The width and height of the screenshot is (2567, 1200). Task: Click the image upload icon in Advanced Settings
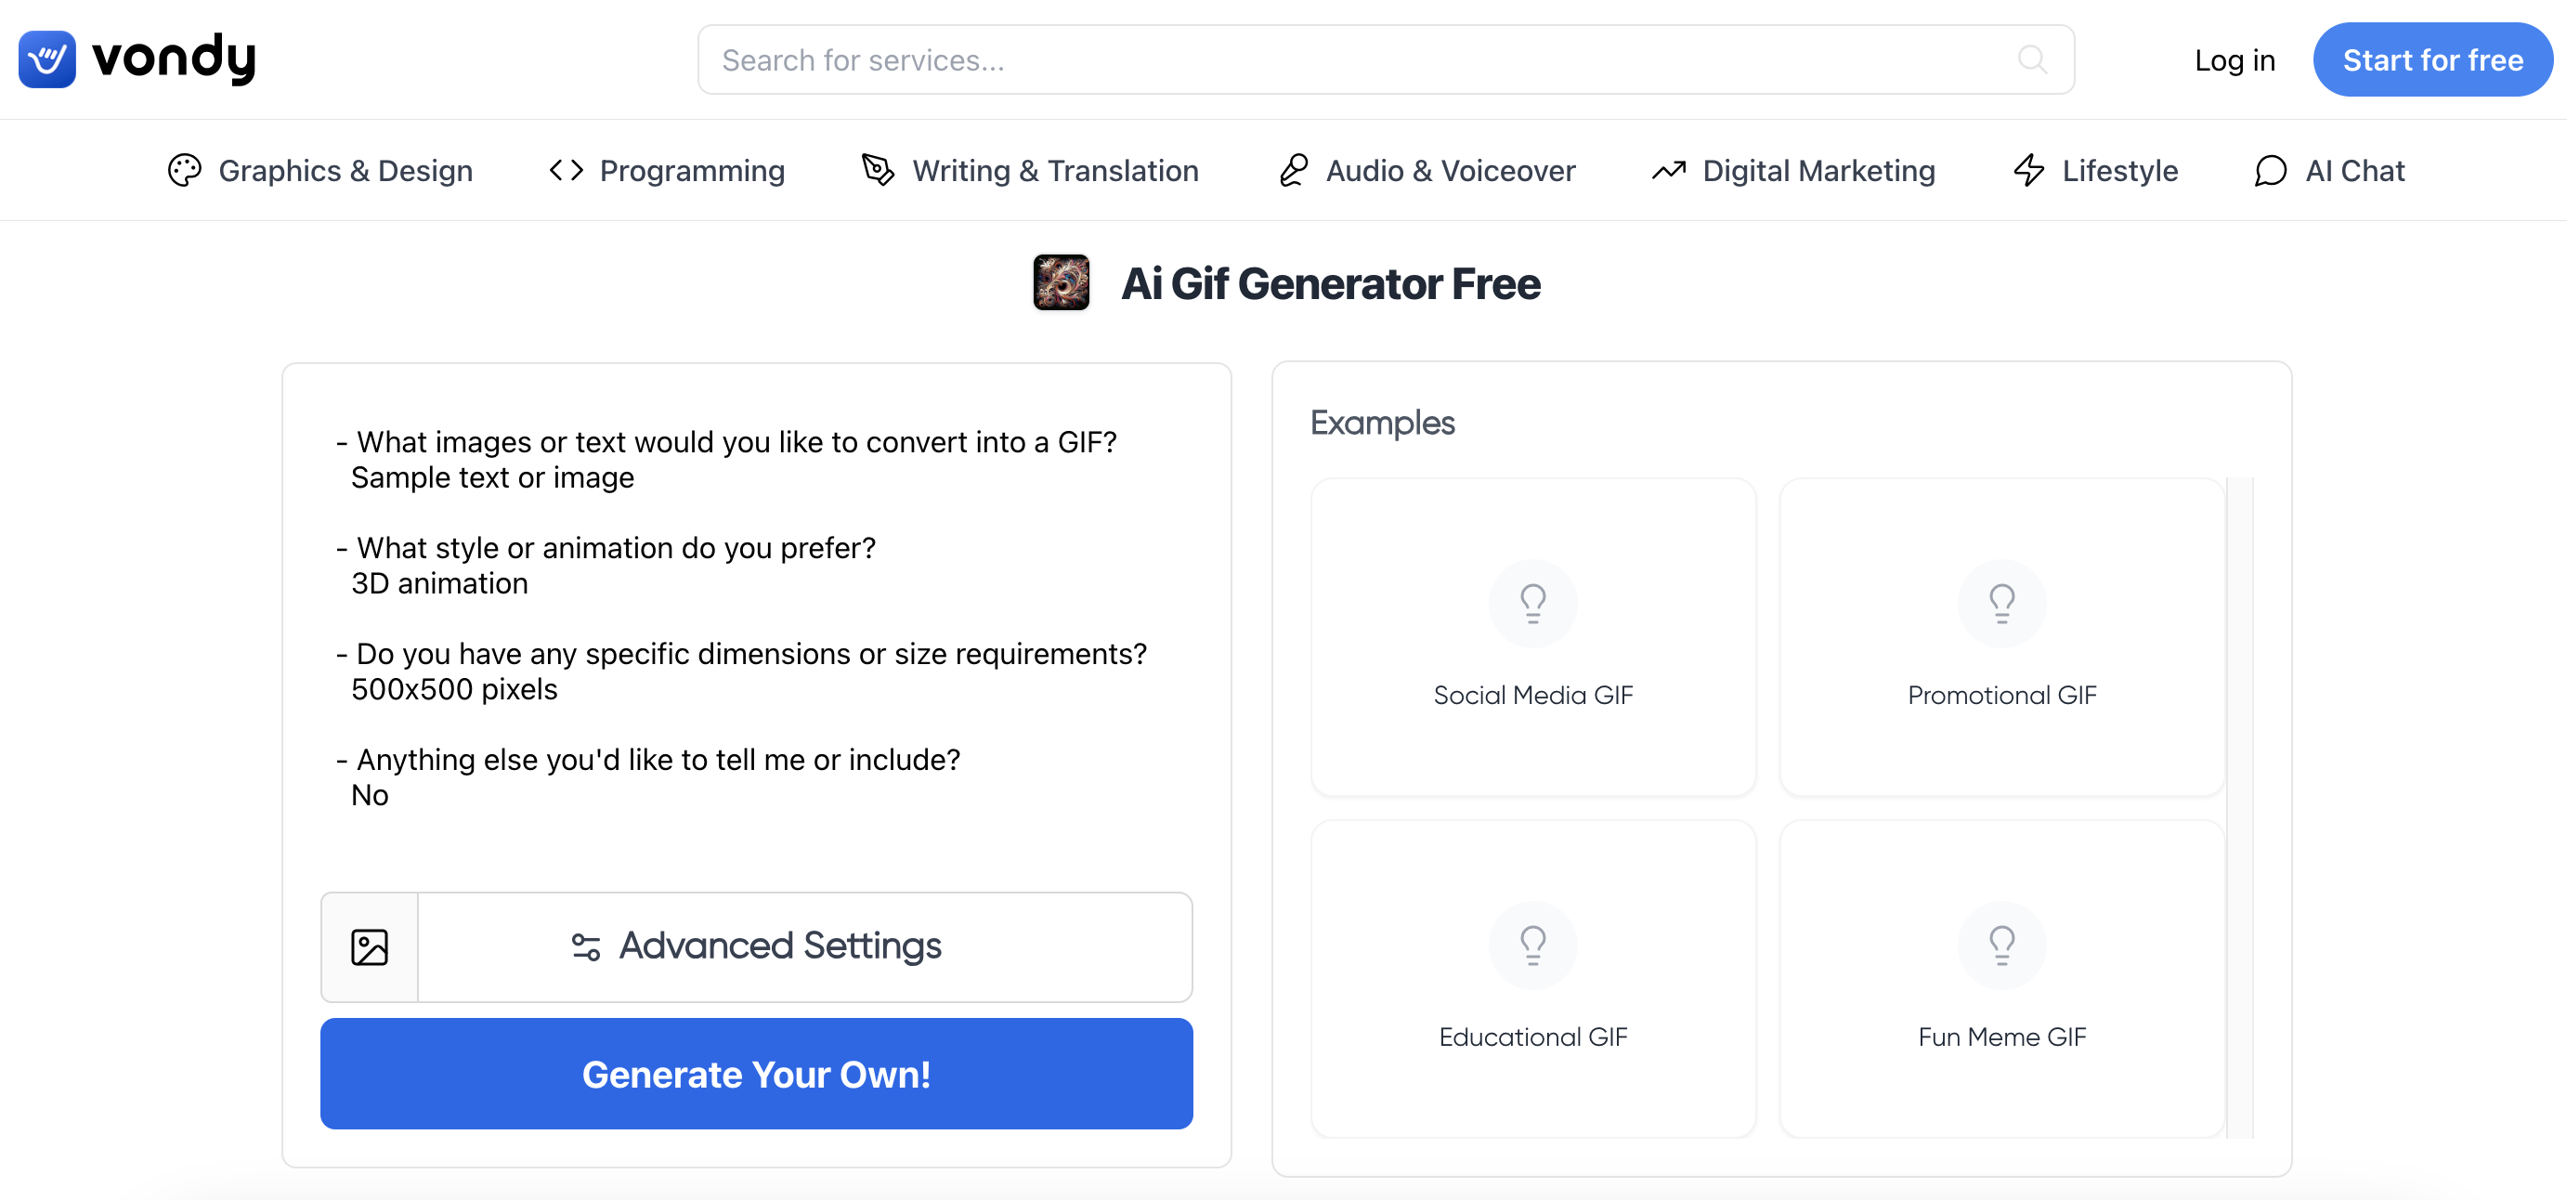(369, 946)
